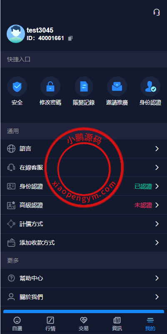Tap the 修改密碼 lock icon
The image size is (167, 334).
(x=50, y=86)
